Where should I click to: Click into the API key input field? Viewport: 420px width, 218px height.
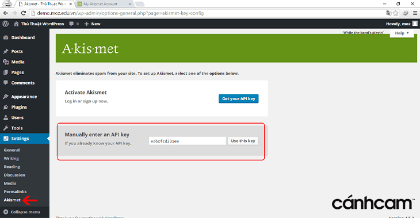tap(188, 141)
